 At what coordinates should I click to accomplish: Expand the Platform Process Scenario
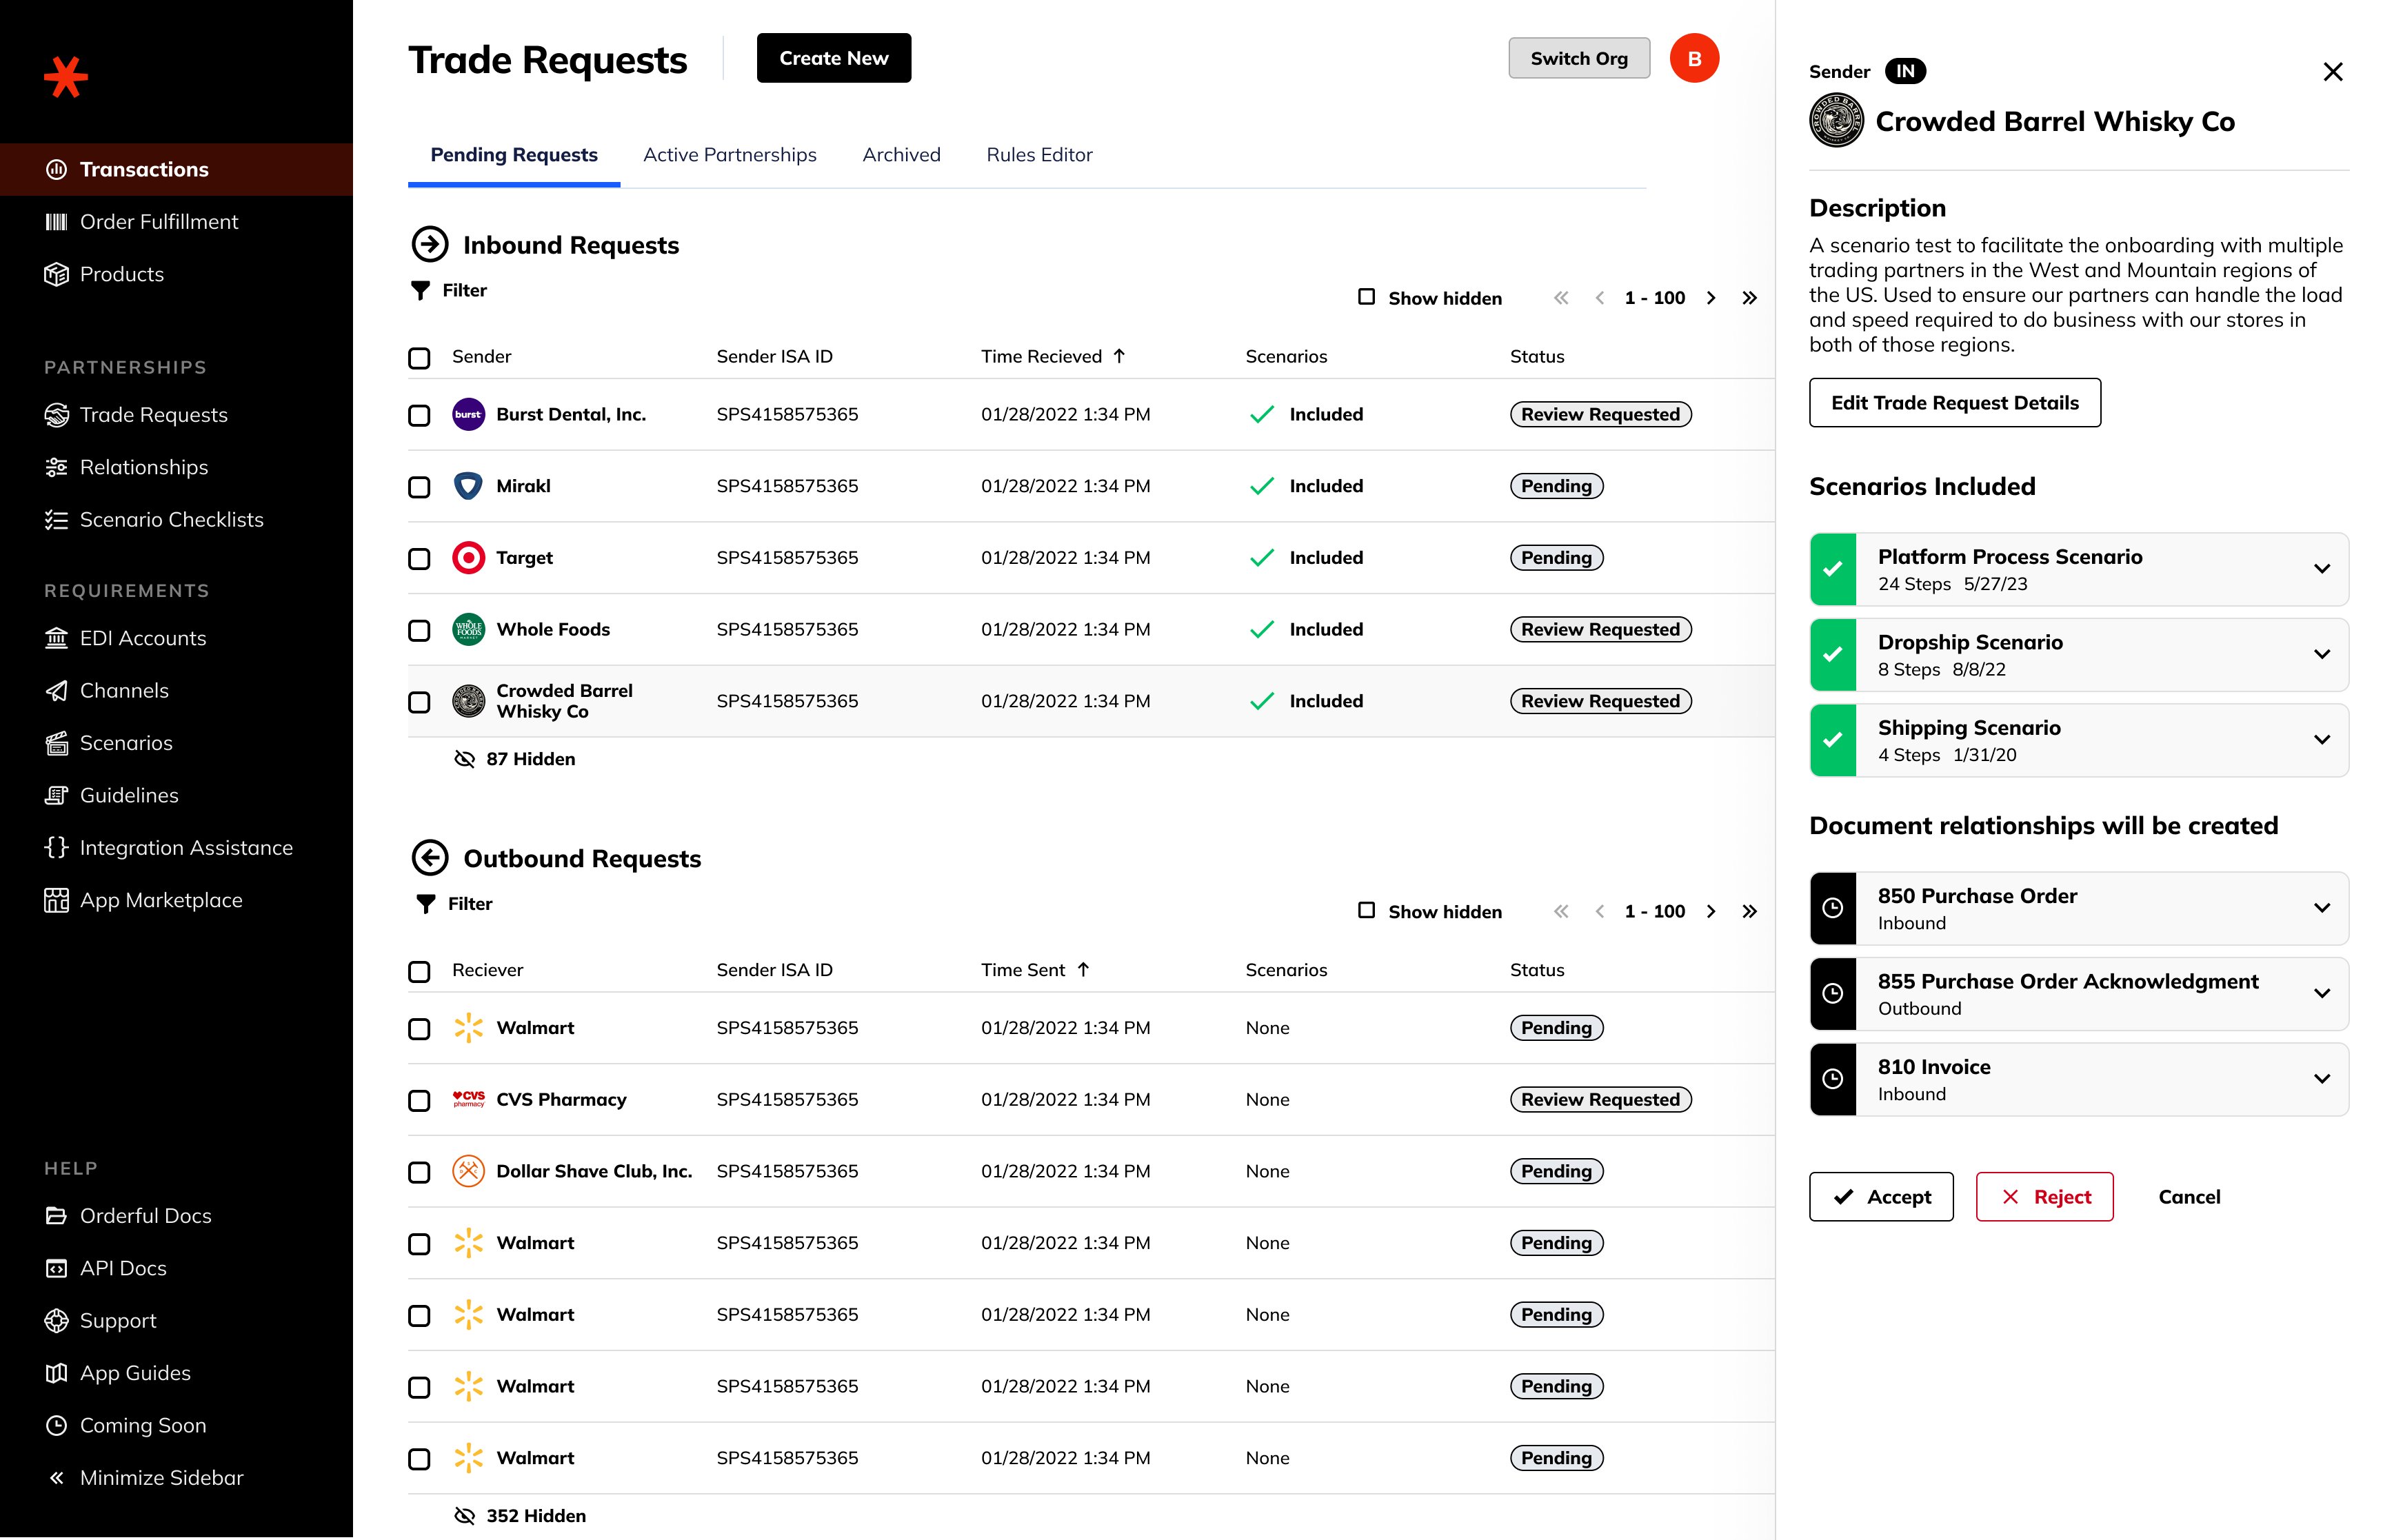point(2322,569)
